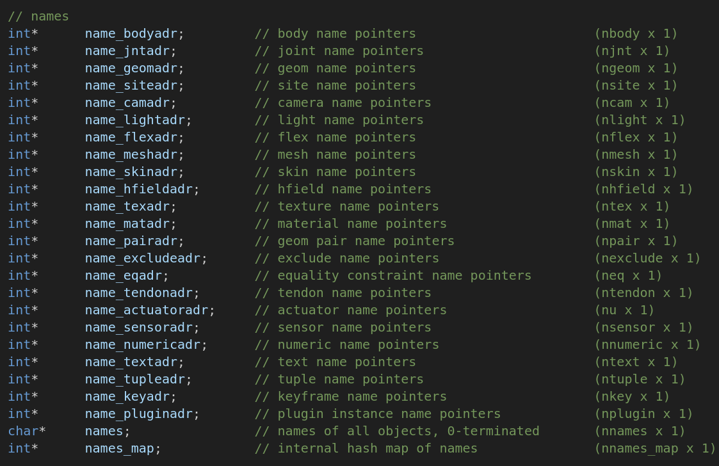Click the name_flexadr identifier
719x466 pixels.
point(131,137)
